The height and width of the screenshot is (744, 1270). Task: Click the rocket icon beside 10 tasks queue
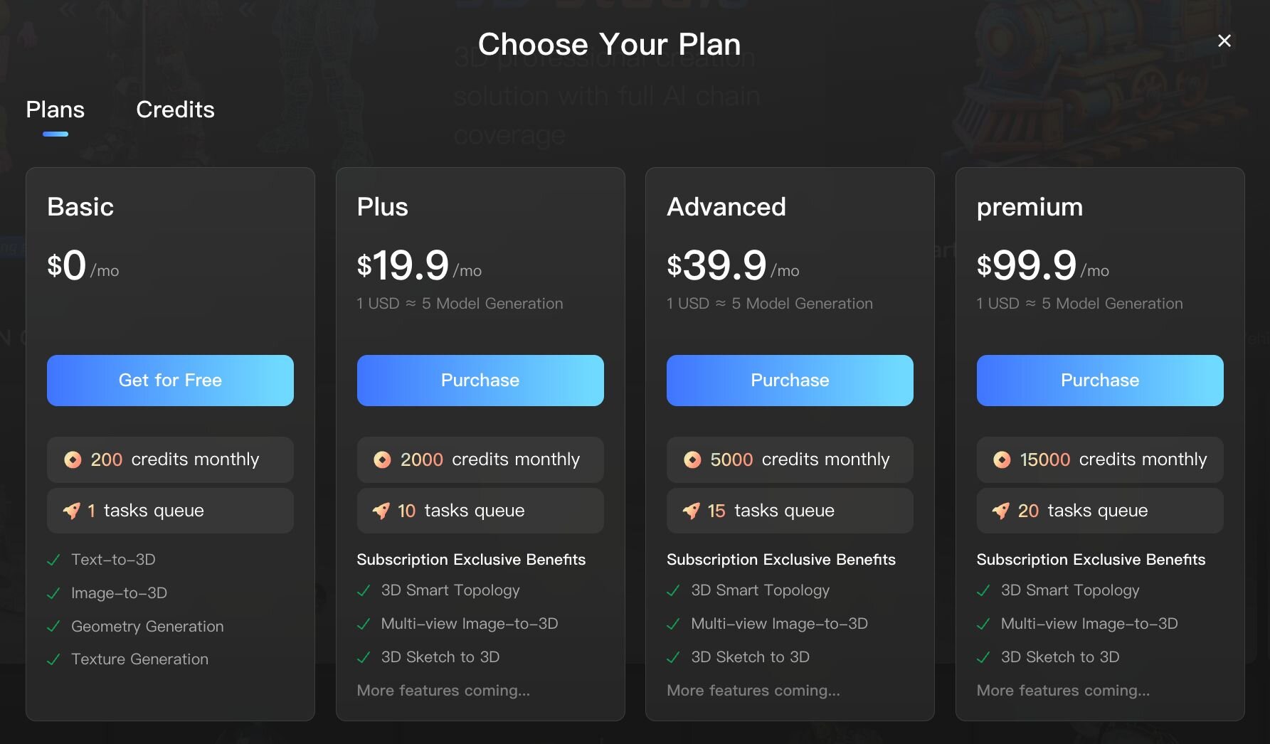[381, 511]
